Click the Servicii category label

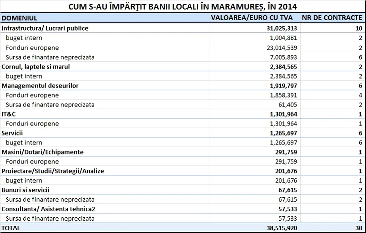(12, 133)
